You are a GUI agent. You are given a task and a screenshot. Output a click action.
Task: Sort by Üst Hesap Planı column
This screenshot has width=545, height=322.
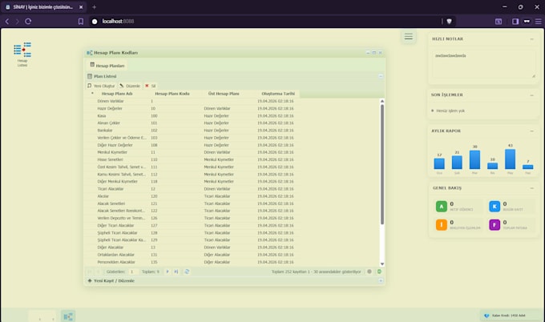tap(224, 94)
